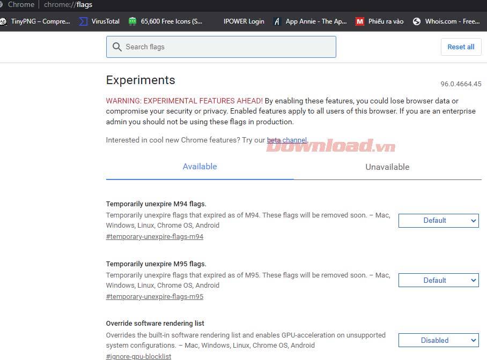The image size is (487, 360).
Task: Open the beta channel link
Action: point(286,140)
